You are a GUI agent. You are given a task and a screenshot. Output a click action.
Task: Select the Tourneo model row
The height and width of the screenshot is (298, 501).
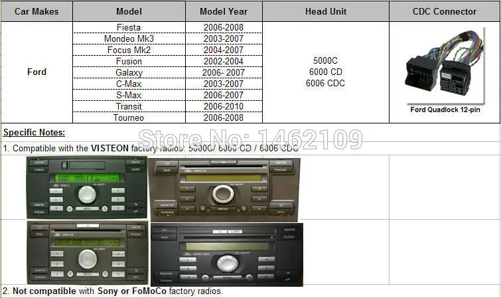(129, 117)
